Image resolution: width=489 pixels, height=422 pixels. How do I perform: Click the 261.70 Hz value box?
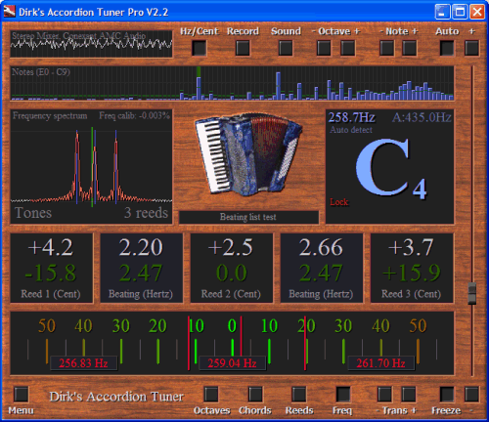(x=380, y=363)
